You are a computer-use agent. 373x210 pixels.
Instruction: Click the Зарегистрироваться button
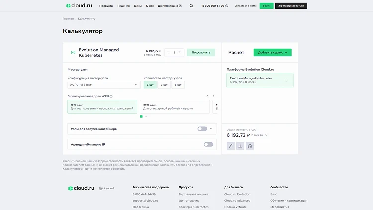tap(291, 6)
